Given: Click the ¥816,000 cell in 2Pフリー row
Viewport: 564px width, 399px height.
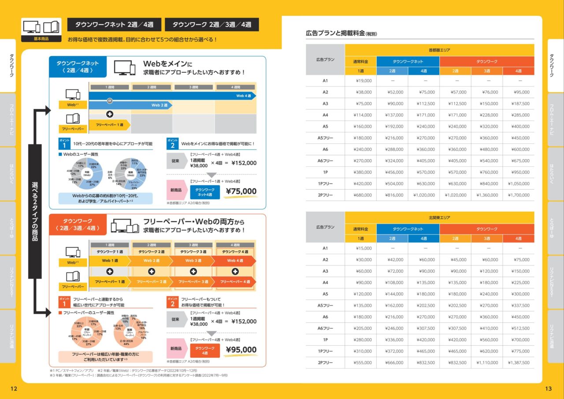Looking at the screenshot, I should coord(392,195).
